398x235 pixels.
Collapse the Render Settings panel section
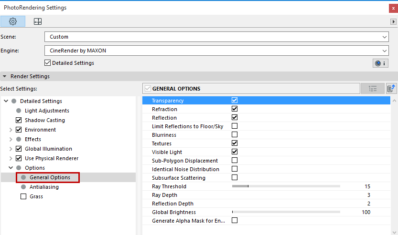(5, 76)
